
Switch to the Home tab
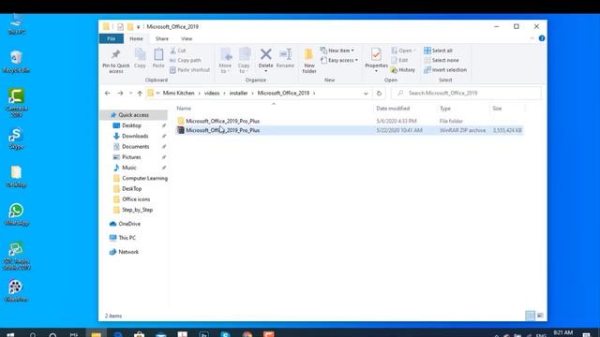(x=136, y=38)
